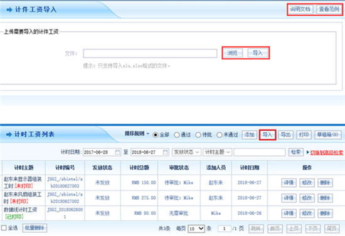Open the 草稿箱(0) drafts box
This screenshot has height=236, width=345.
(x=328, y=135)
